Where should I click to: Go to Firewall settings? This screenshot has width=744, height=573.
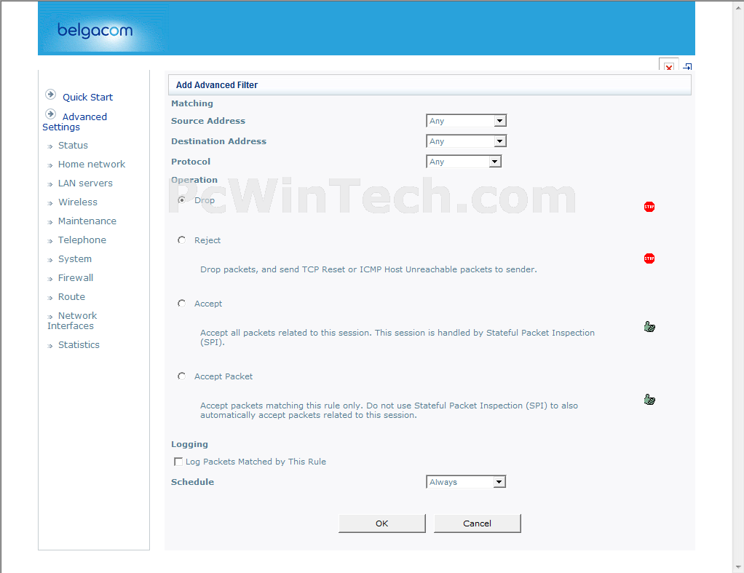tap(76, 277)
